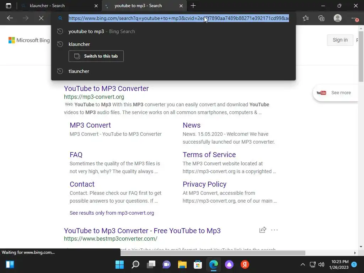Viewport: 364px width, 273px height.
Task: Click the Switch to this tab button
Action: [96, 56]
